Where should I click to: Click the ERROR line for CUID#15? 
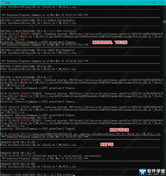[82, 107]
